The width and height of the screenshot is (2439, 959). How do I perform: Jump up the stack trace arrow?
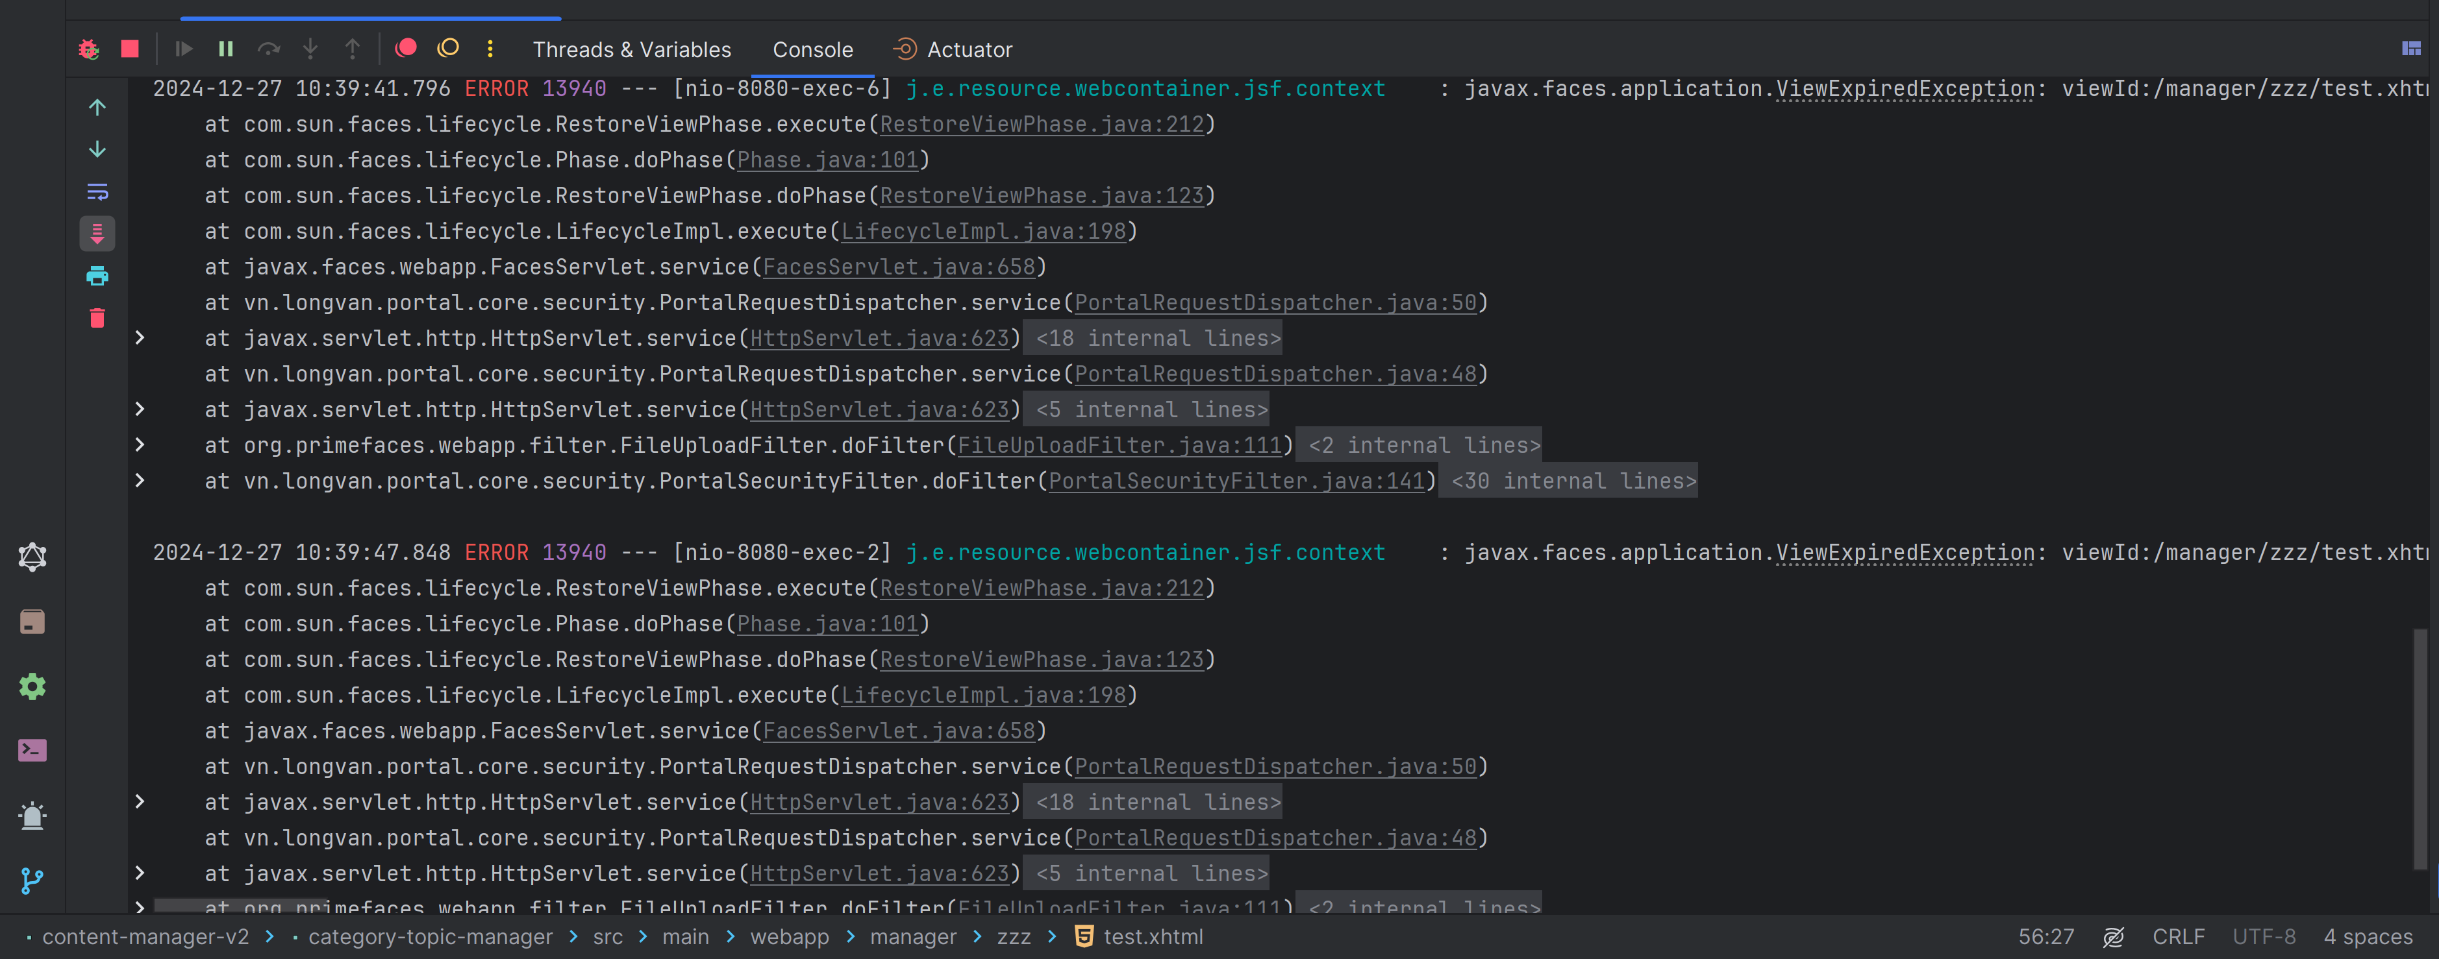click(x=97, y=107)
